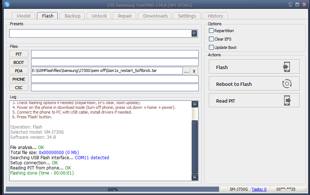This screenshot has height=195, width=310.
Task: Click the PDA path field with Softbrick.tar
Action: 107,71
